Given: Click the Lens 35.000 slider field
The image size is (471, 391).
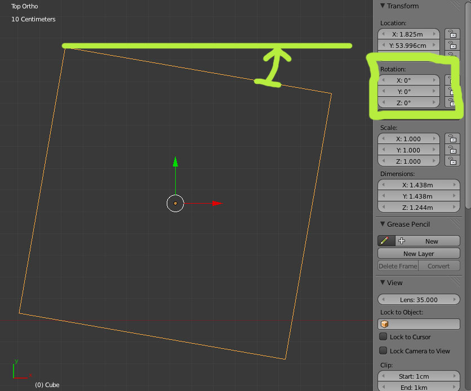Looking at the screenshot, I should click(x=419, y=299).
